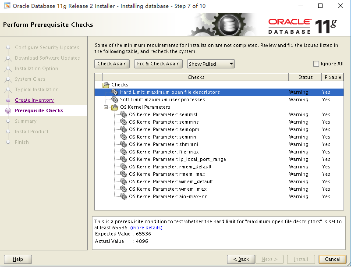Viewport: 351px width, 267px height.
Task: Select the Prerequisite Checks step in sidebar
Action: 39,110
